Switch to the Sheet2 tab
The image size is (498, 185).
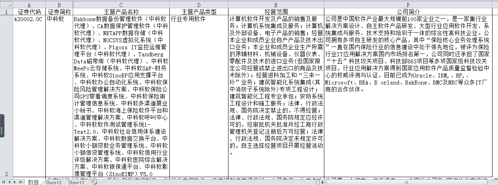coord(54,182)
